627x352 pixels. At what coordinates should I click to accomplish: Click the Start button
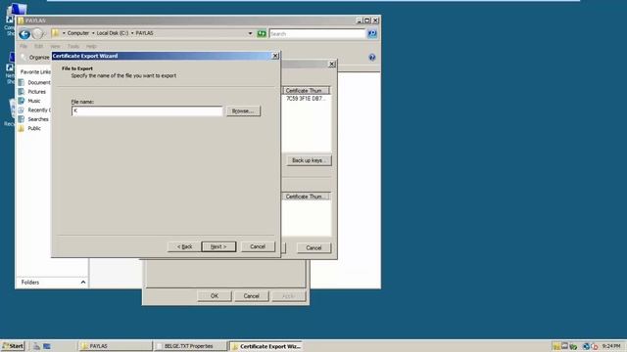coord(13,346)
